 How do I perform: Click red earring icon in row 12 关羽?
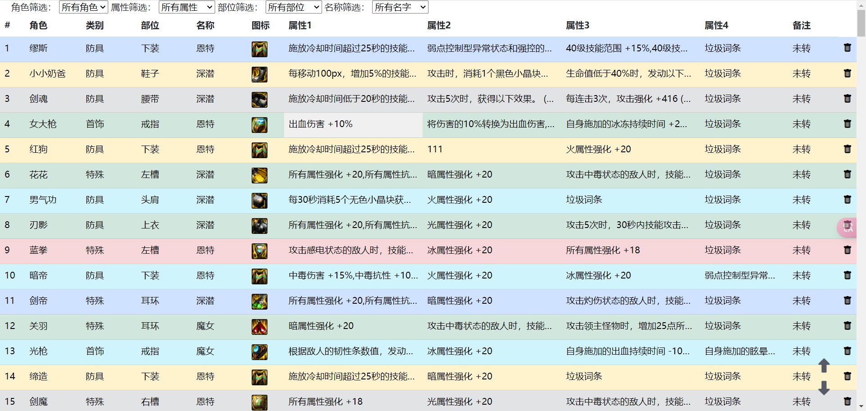[x=259, y=326]
